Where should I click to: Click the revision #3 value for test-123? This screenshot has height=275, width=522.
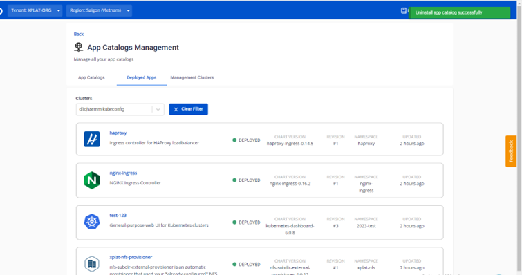coord(335,226)
